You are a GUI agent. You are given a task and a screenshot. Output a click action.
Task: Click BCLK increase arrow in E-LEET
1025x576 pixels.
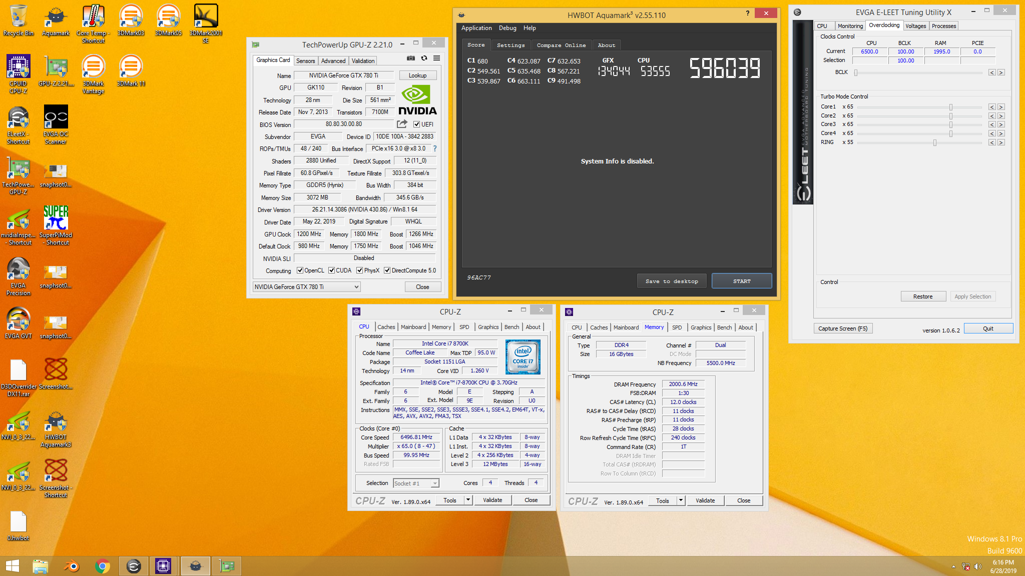pos(1001,72)
